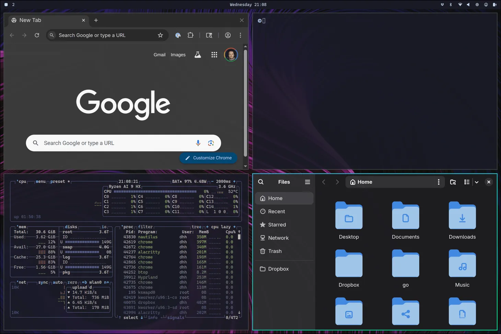
Task: Reload the Chrome page
Action: [37, 35]
